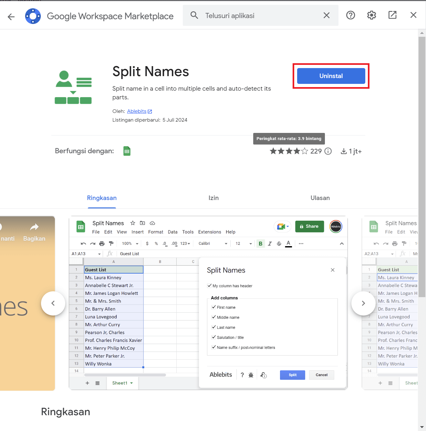Open the Marketplace settings gear

[371, 15]
